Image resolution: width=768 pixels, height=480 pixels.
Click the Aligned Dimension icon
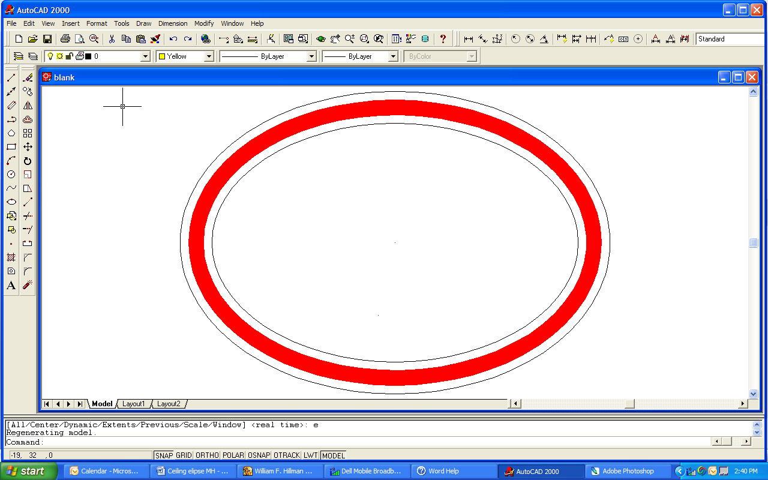pos(483,39)
